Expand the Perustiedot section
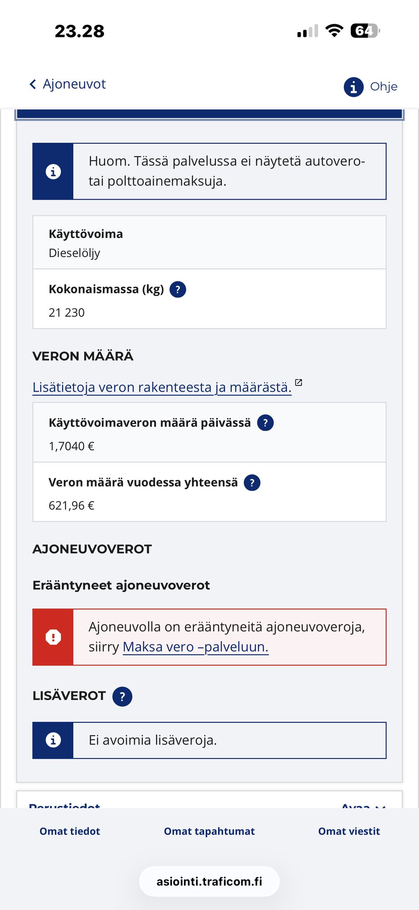Screen dimensions: 419x910 click(x=363, y=805)
